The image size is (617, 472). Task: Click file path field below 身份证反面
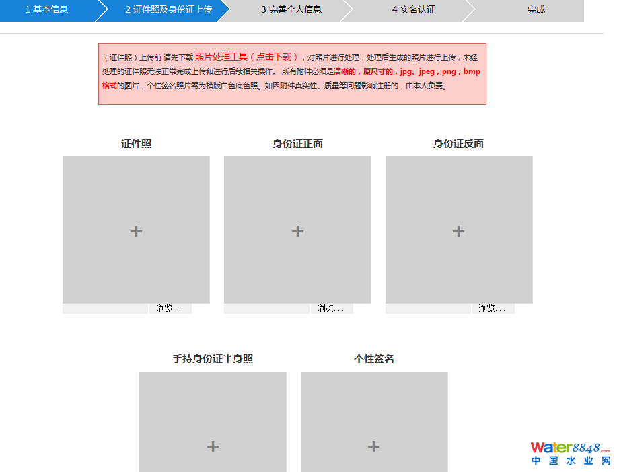pyautogui.click(x=428, y=309)
